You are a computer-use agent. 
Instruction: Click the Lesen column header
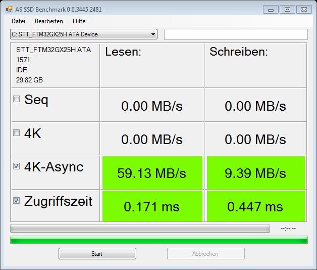(x=123, y=52)
